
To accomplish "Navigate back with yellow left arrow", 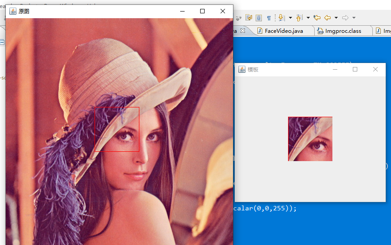I will 328,18.
